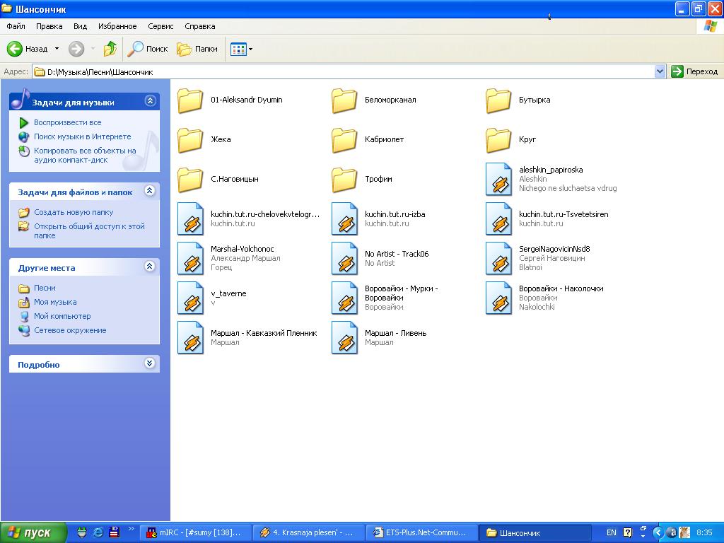The height and width of the screenshot is (543, 724).
Task: Click the Back navigation arrow icon
Action: 16,49
